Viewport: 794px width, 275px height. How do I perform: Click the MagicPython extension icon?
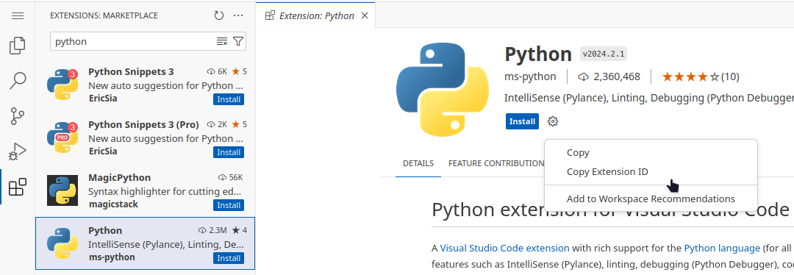pos(62,190)
